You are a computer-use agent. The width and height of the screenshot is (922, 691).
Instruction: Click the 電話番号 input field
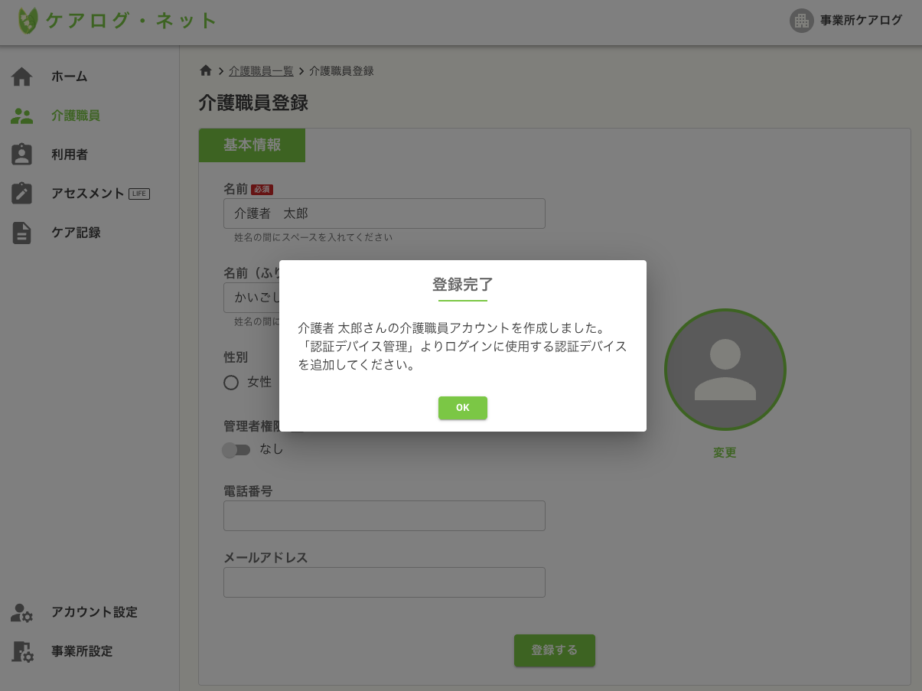(x=383, y=516)
